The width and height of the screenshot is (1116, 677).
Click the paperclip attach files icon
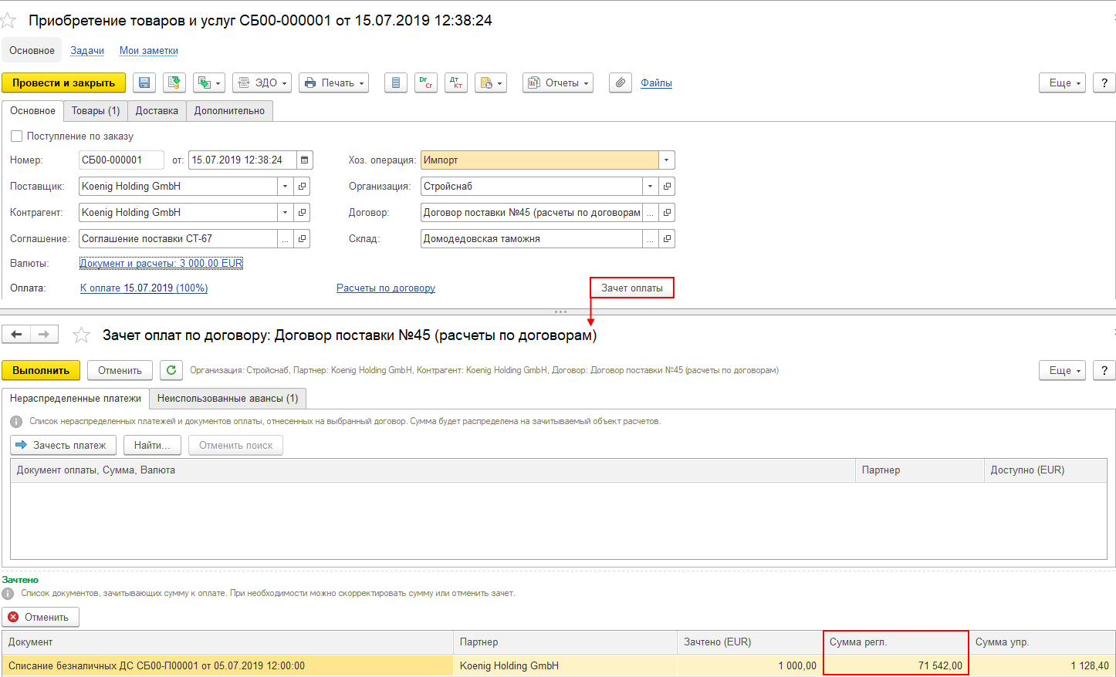[x=621, y=83]
